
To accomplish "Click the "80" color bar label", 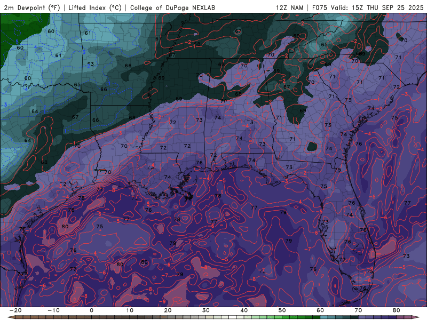I will tap(397, 310).
